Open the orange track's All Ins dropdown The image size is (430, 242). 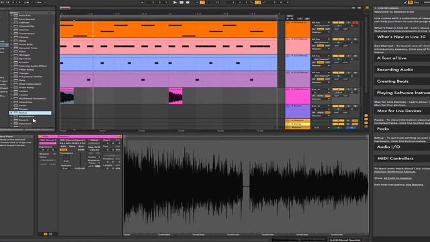click(x=321, y=22)
